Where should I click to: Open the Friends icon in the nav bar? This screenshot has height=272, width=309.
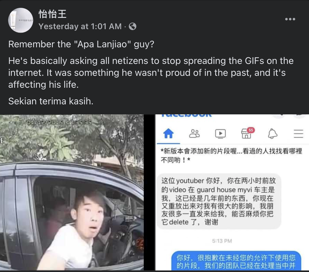(194, 133)
